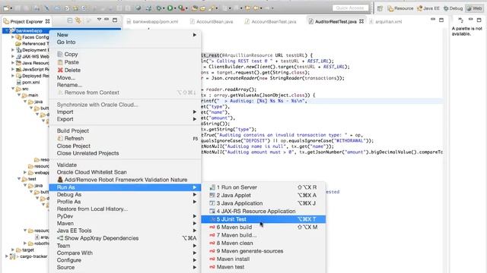487x273 pixels.
Task: Collapse all in Project Explorer toolbar
Action: tap(69, 20)
